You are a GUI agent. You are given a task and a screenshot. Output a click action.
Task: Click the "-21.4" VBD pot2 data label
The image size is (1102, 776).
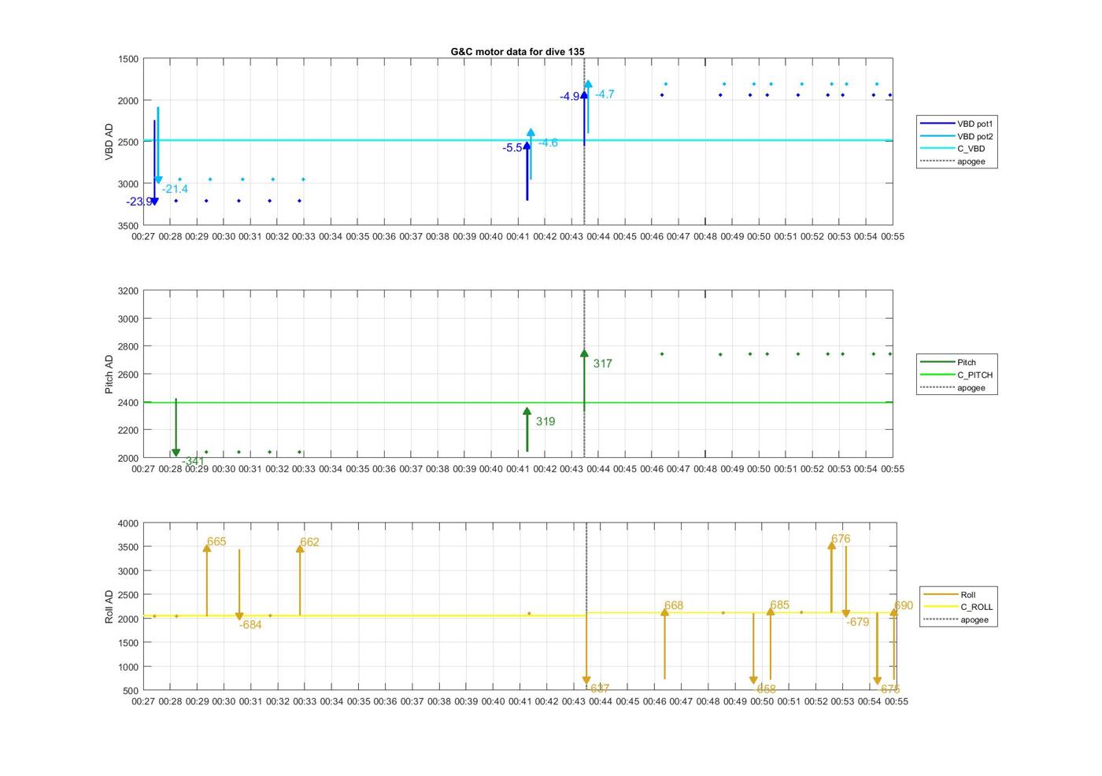pos(175,189)
